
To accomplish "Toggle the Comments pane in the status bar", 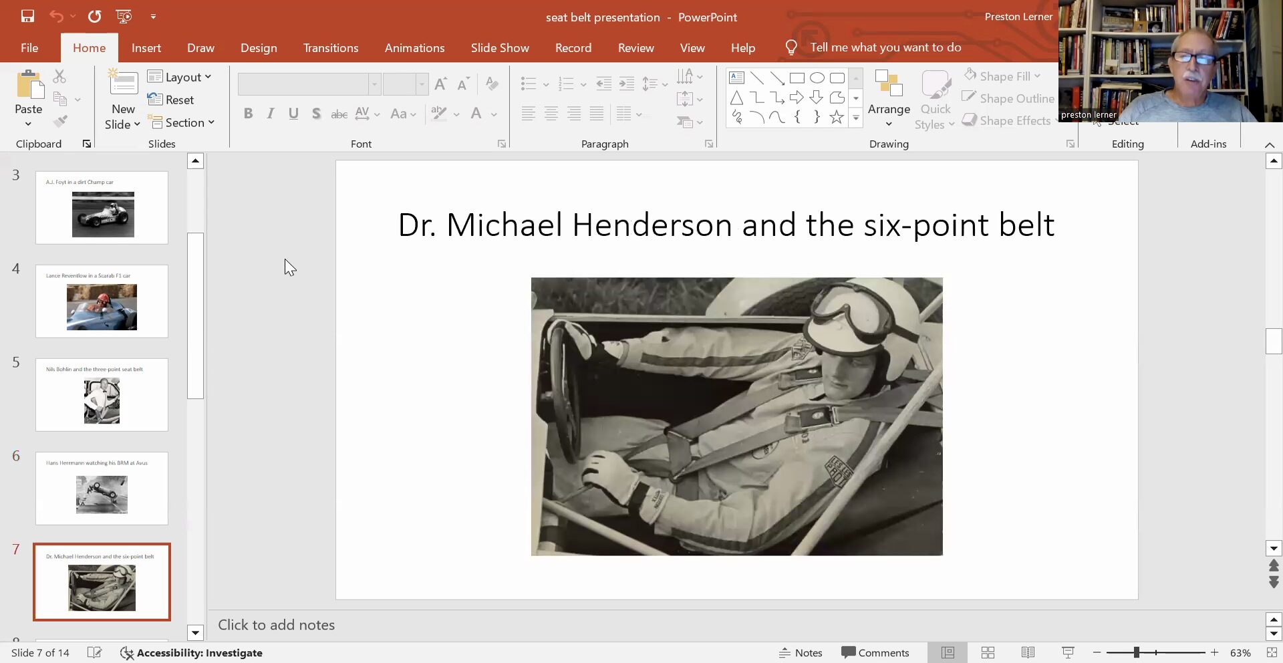I will point(875,652).
